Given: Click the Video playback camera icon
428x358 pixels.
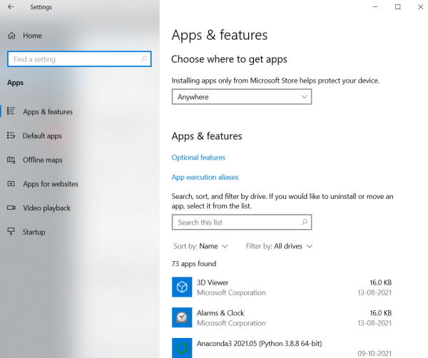Looking at the screenshot, I should [x=11, y=208].
